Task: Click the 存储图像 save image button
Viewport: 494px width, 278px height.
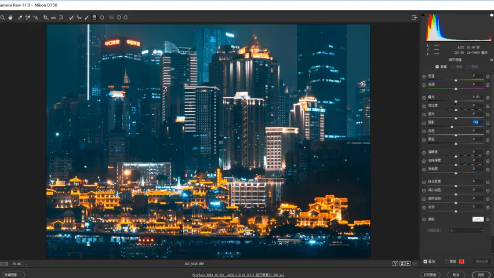Action: pos(13,275)
